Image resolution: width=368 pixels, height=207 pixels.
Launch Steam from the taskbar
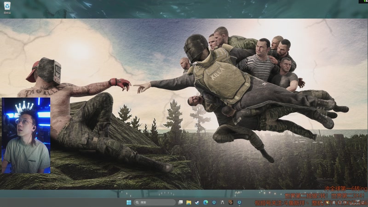tap(197, 202)
